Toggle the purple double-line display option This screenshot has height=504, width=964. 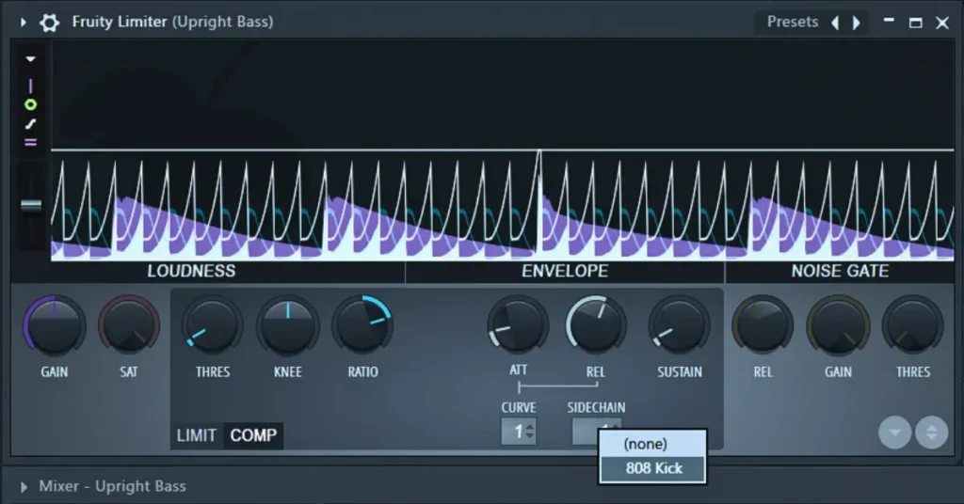pos(30,142)
